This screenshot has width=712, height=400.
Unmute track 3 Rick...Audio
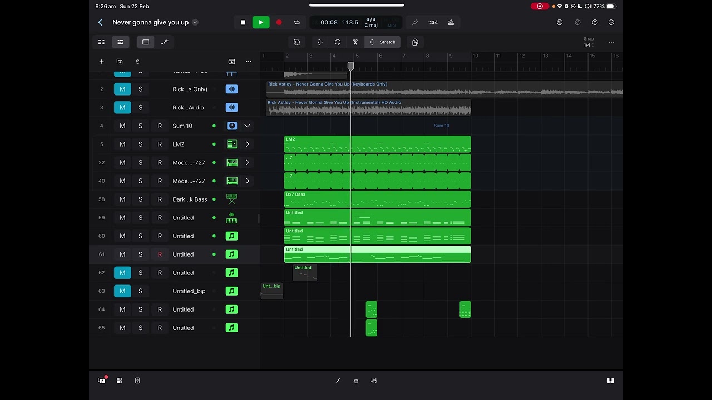tap(122, 107)
